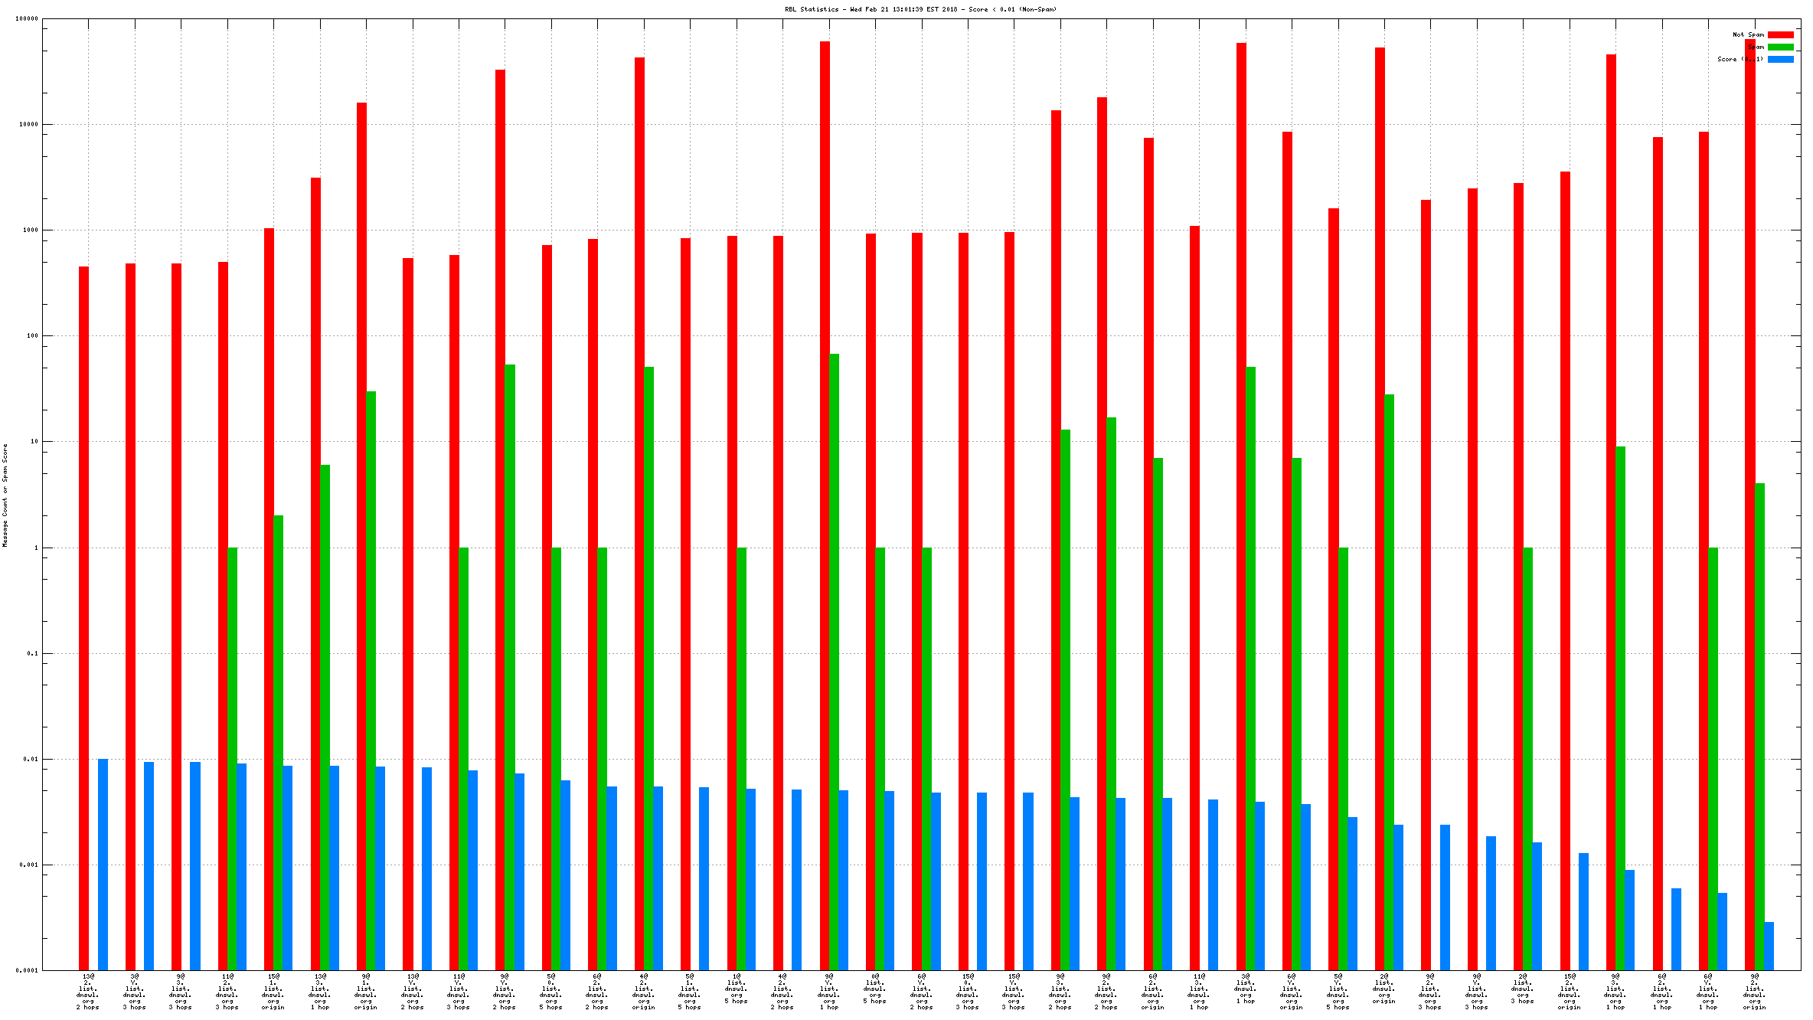Click the Message Count or Spam Score axis title
This screenshot has height=1020, width=1813.
(5, 495)
